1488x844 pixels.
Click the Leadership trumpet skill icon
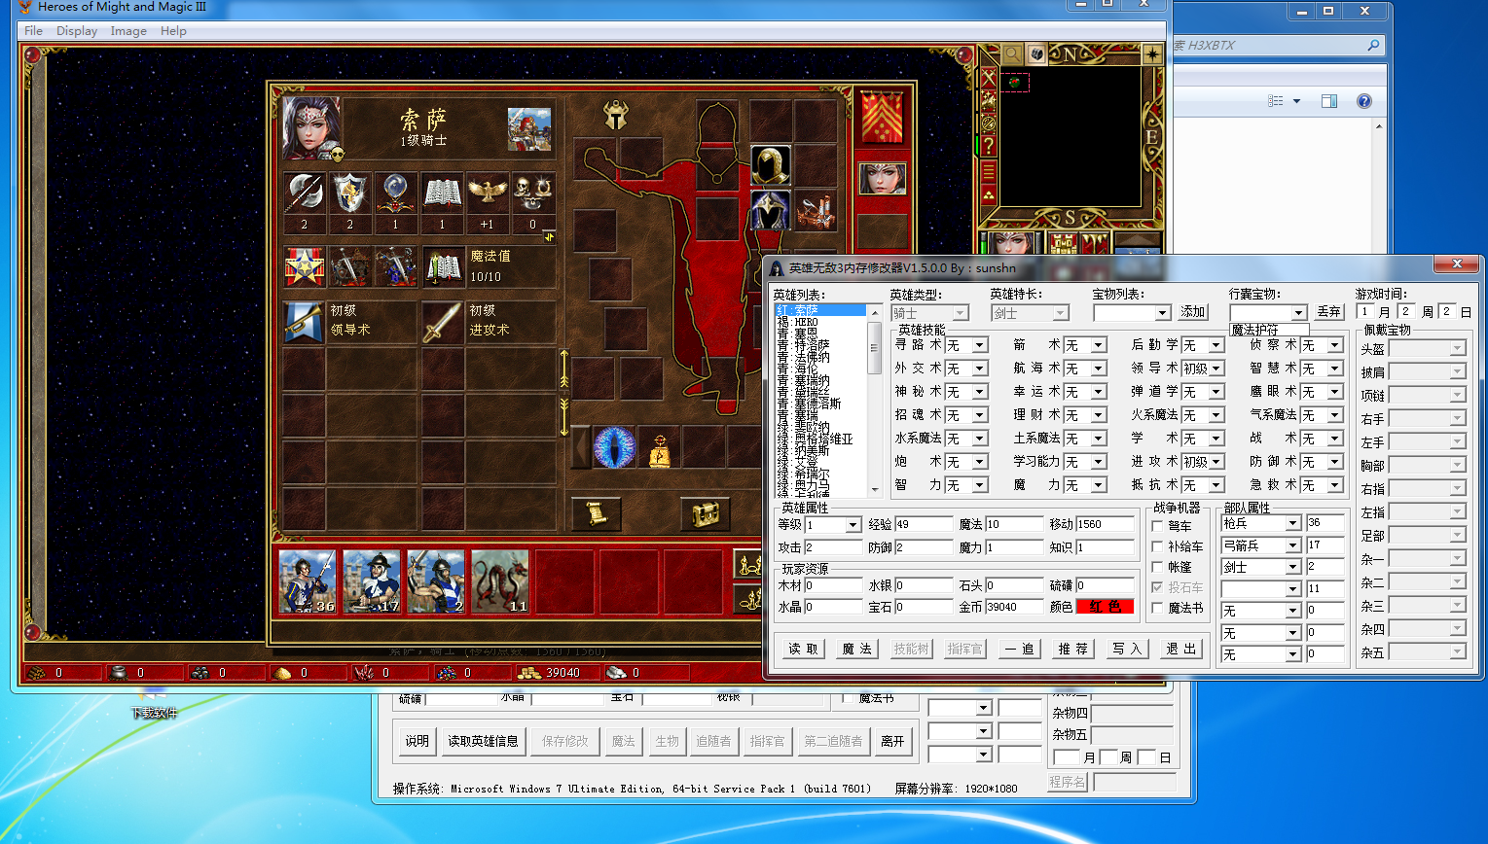click(x=304, y=322)
